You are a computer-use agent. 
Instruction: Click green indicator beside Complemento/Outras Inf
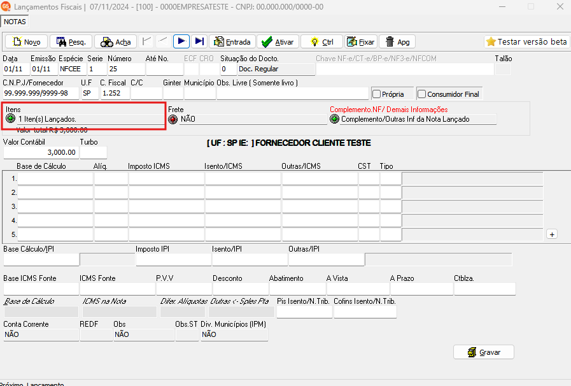[x=334, y=119]
